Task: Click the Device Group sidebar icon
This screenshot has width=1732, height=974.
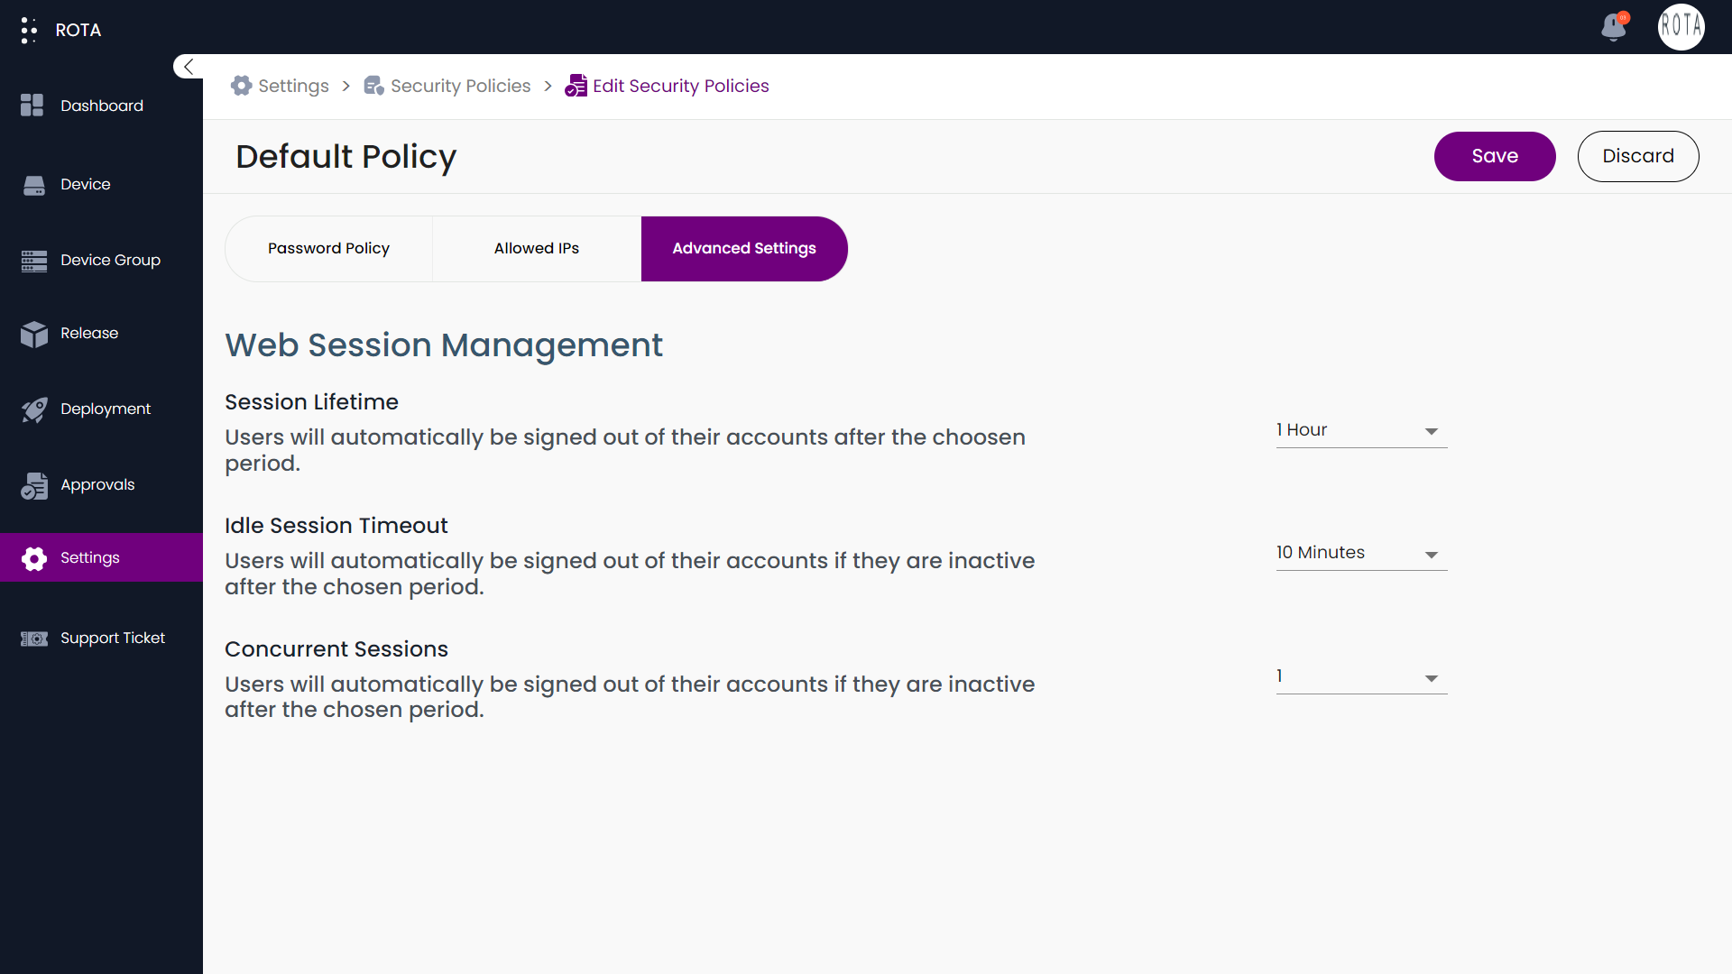Action: coord(34,259)
